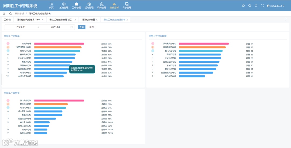Click the message bubble icon in header
Screen dimensions: 291x148
point(244,6)
